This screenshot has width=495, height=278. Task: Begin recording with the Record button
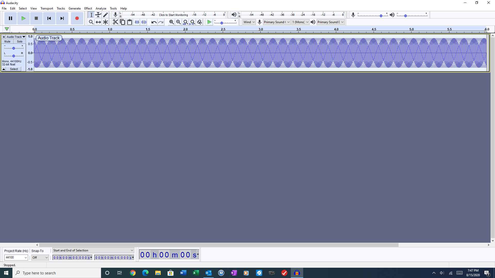coord(77,18)
